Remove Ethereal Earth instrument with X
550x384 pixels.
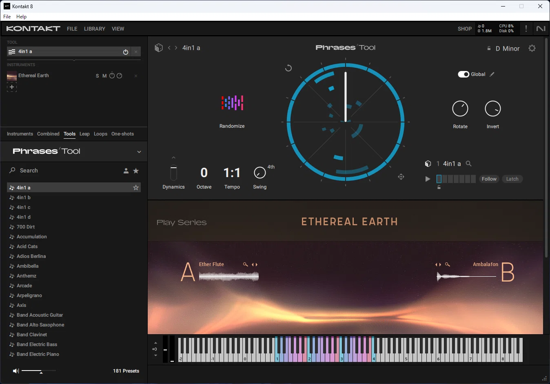136,76
